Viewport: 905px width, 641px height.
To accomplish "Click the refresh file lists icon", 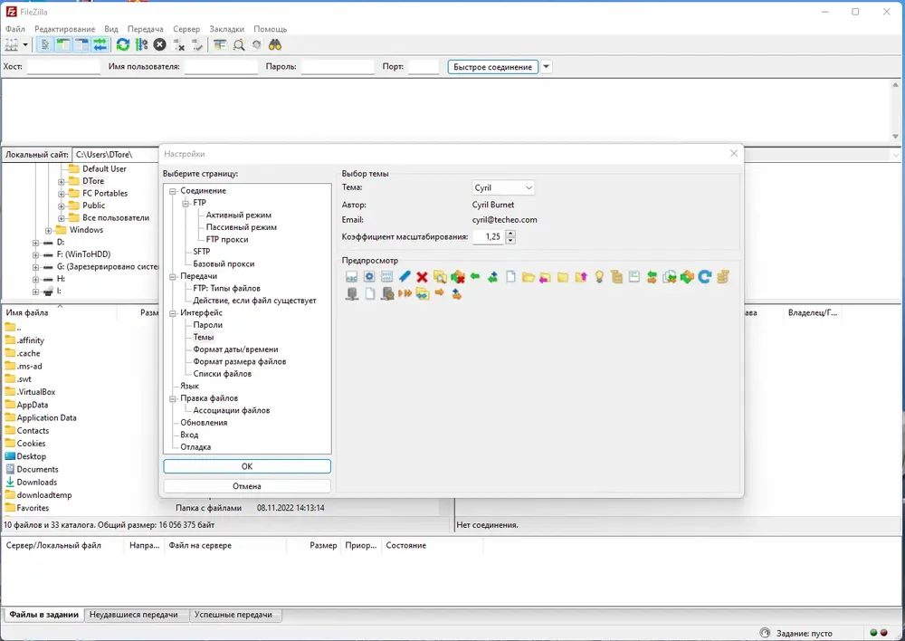I will pyautogui.click(x=123, y=45).
